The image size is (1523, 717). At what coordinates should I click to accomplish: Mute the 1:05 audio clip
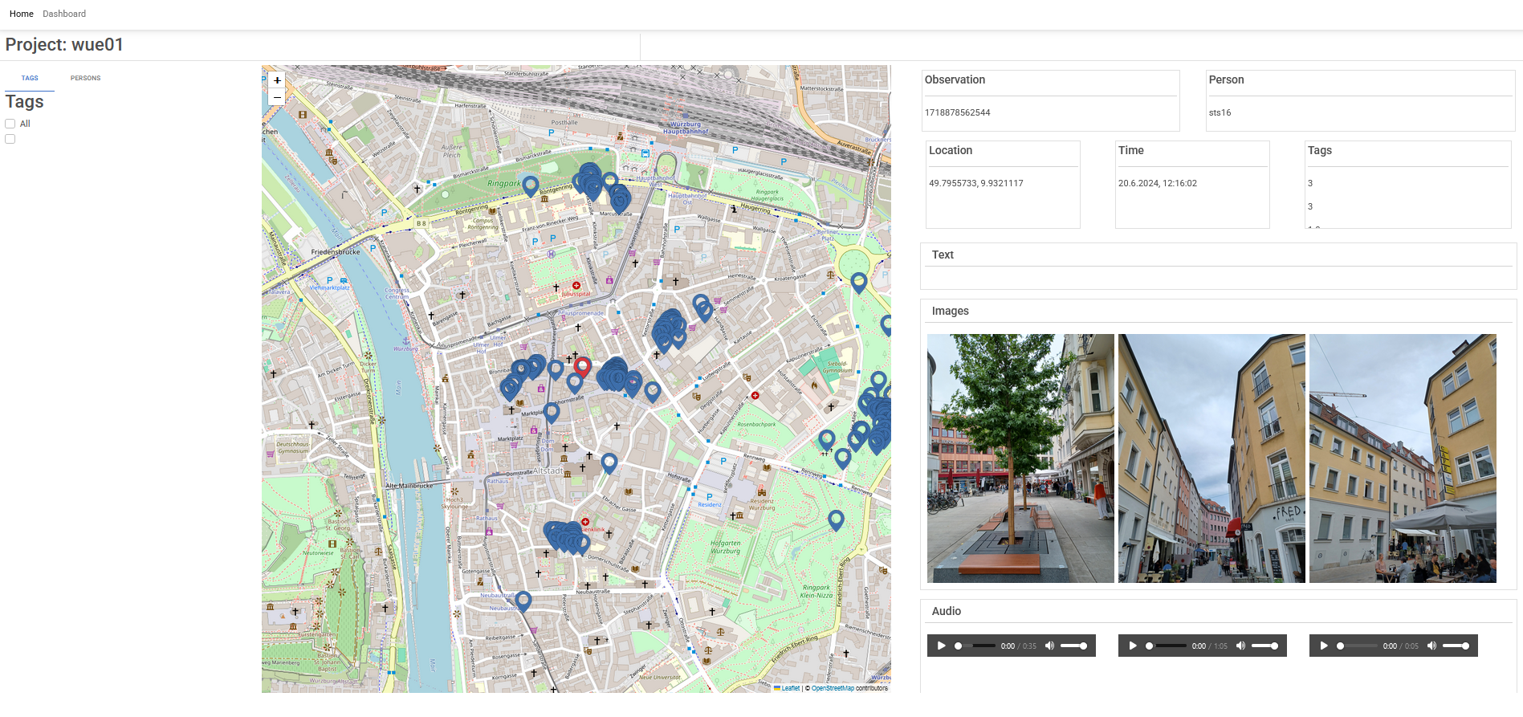click(1240, 646)
